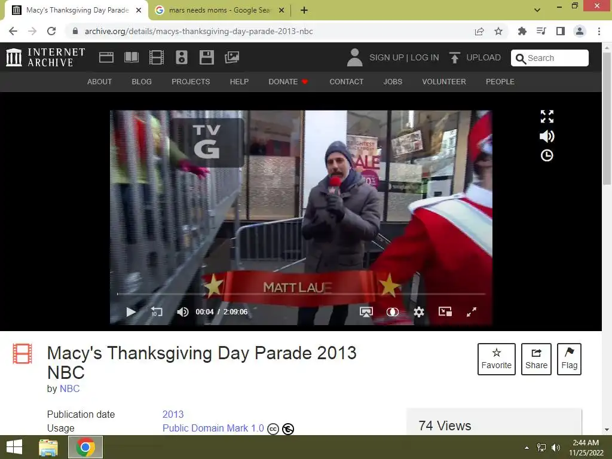Click the red movie film icon beside title
The height and width of the screenshot is (459, 612).
coord(22,354)
